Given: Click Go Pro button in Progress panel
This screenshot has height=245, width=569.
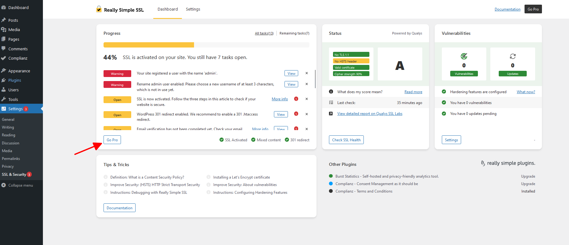Looking at the screenshot, I should click(112, 140).
